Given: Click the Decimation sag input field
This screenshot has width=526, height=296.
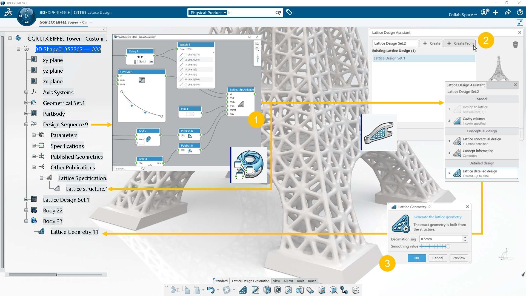Looking at the screenshot, I should pyautogui.click(x=441, y=239).
